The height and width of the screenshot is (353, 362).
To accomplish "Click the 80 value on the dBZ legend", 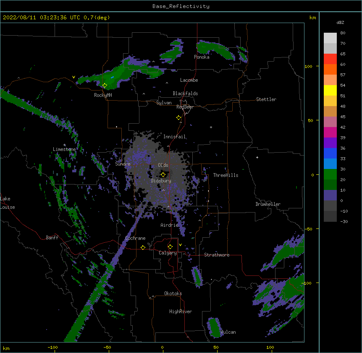I will (x=343, y=33).
